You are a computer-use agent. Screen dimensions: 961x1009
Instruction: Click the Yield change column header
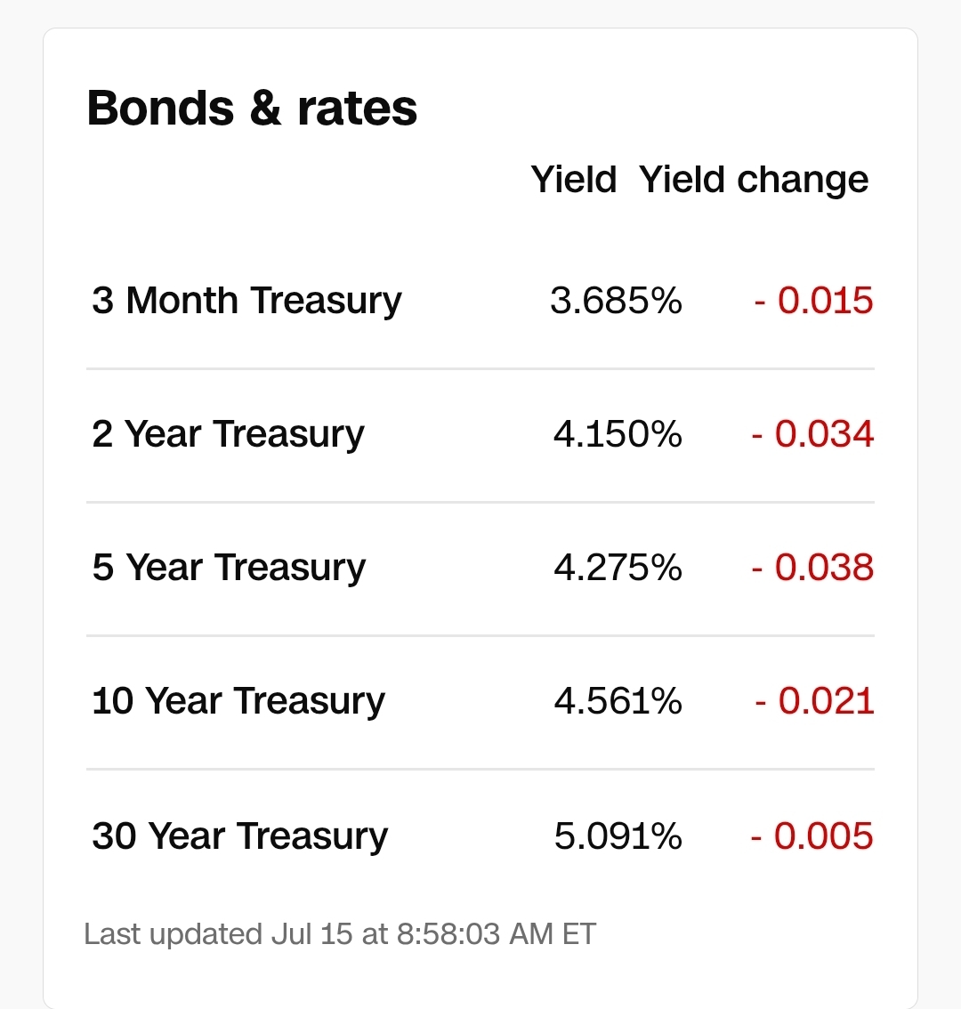click(x=754, y=180)
